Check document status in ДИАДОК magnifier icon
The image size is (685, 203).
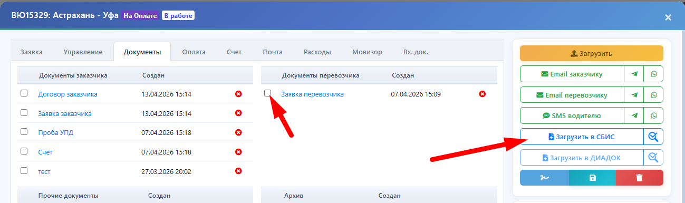pyautogui.click(x=653, y=157)
